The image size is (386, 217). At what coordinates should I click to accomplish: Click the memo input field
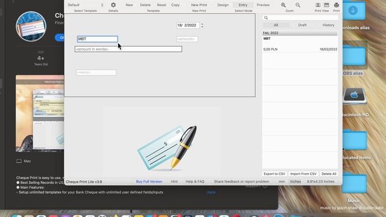(x=96, y=72)
